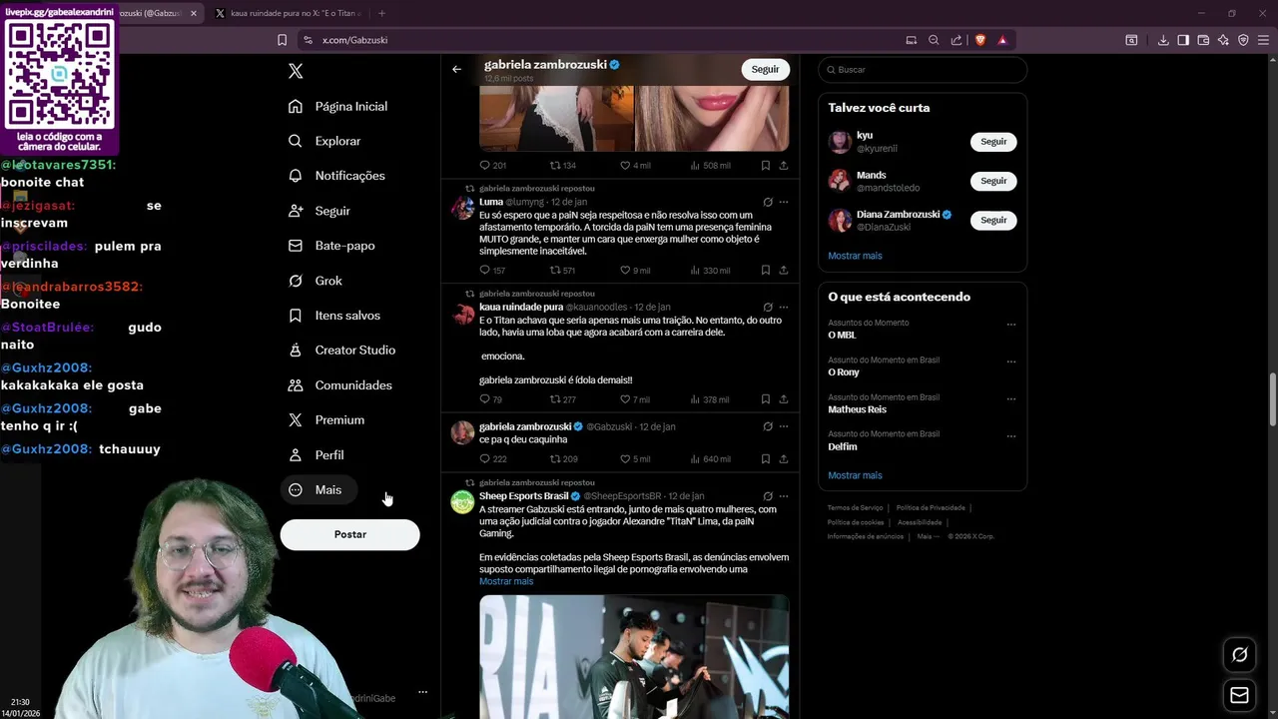
Task: Open the trending topic Matheus Reis
Action: 857,409
